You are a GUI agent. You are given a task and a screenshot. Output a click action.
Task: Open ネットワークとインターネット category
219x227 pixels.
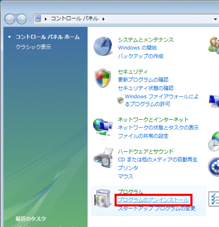(x=153, y=119)
